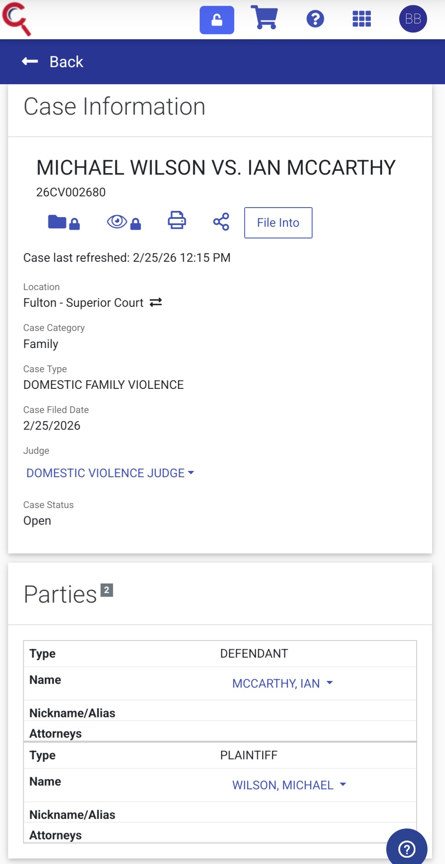445x864 pixels.
Task: Toggle the locked eye watch-case icon
Action: coord(124,222)
